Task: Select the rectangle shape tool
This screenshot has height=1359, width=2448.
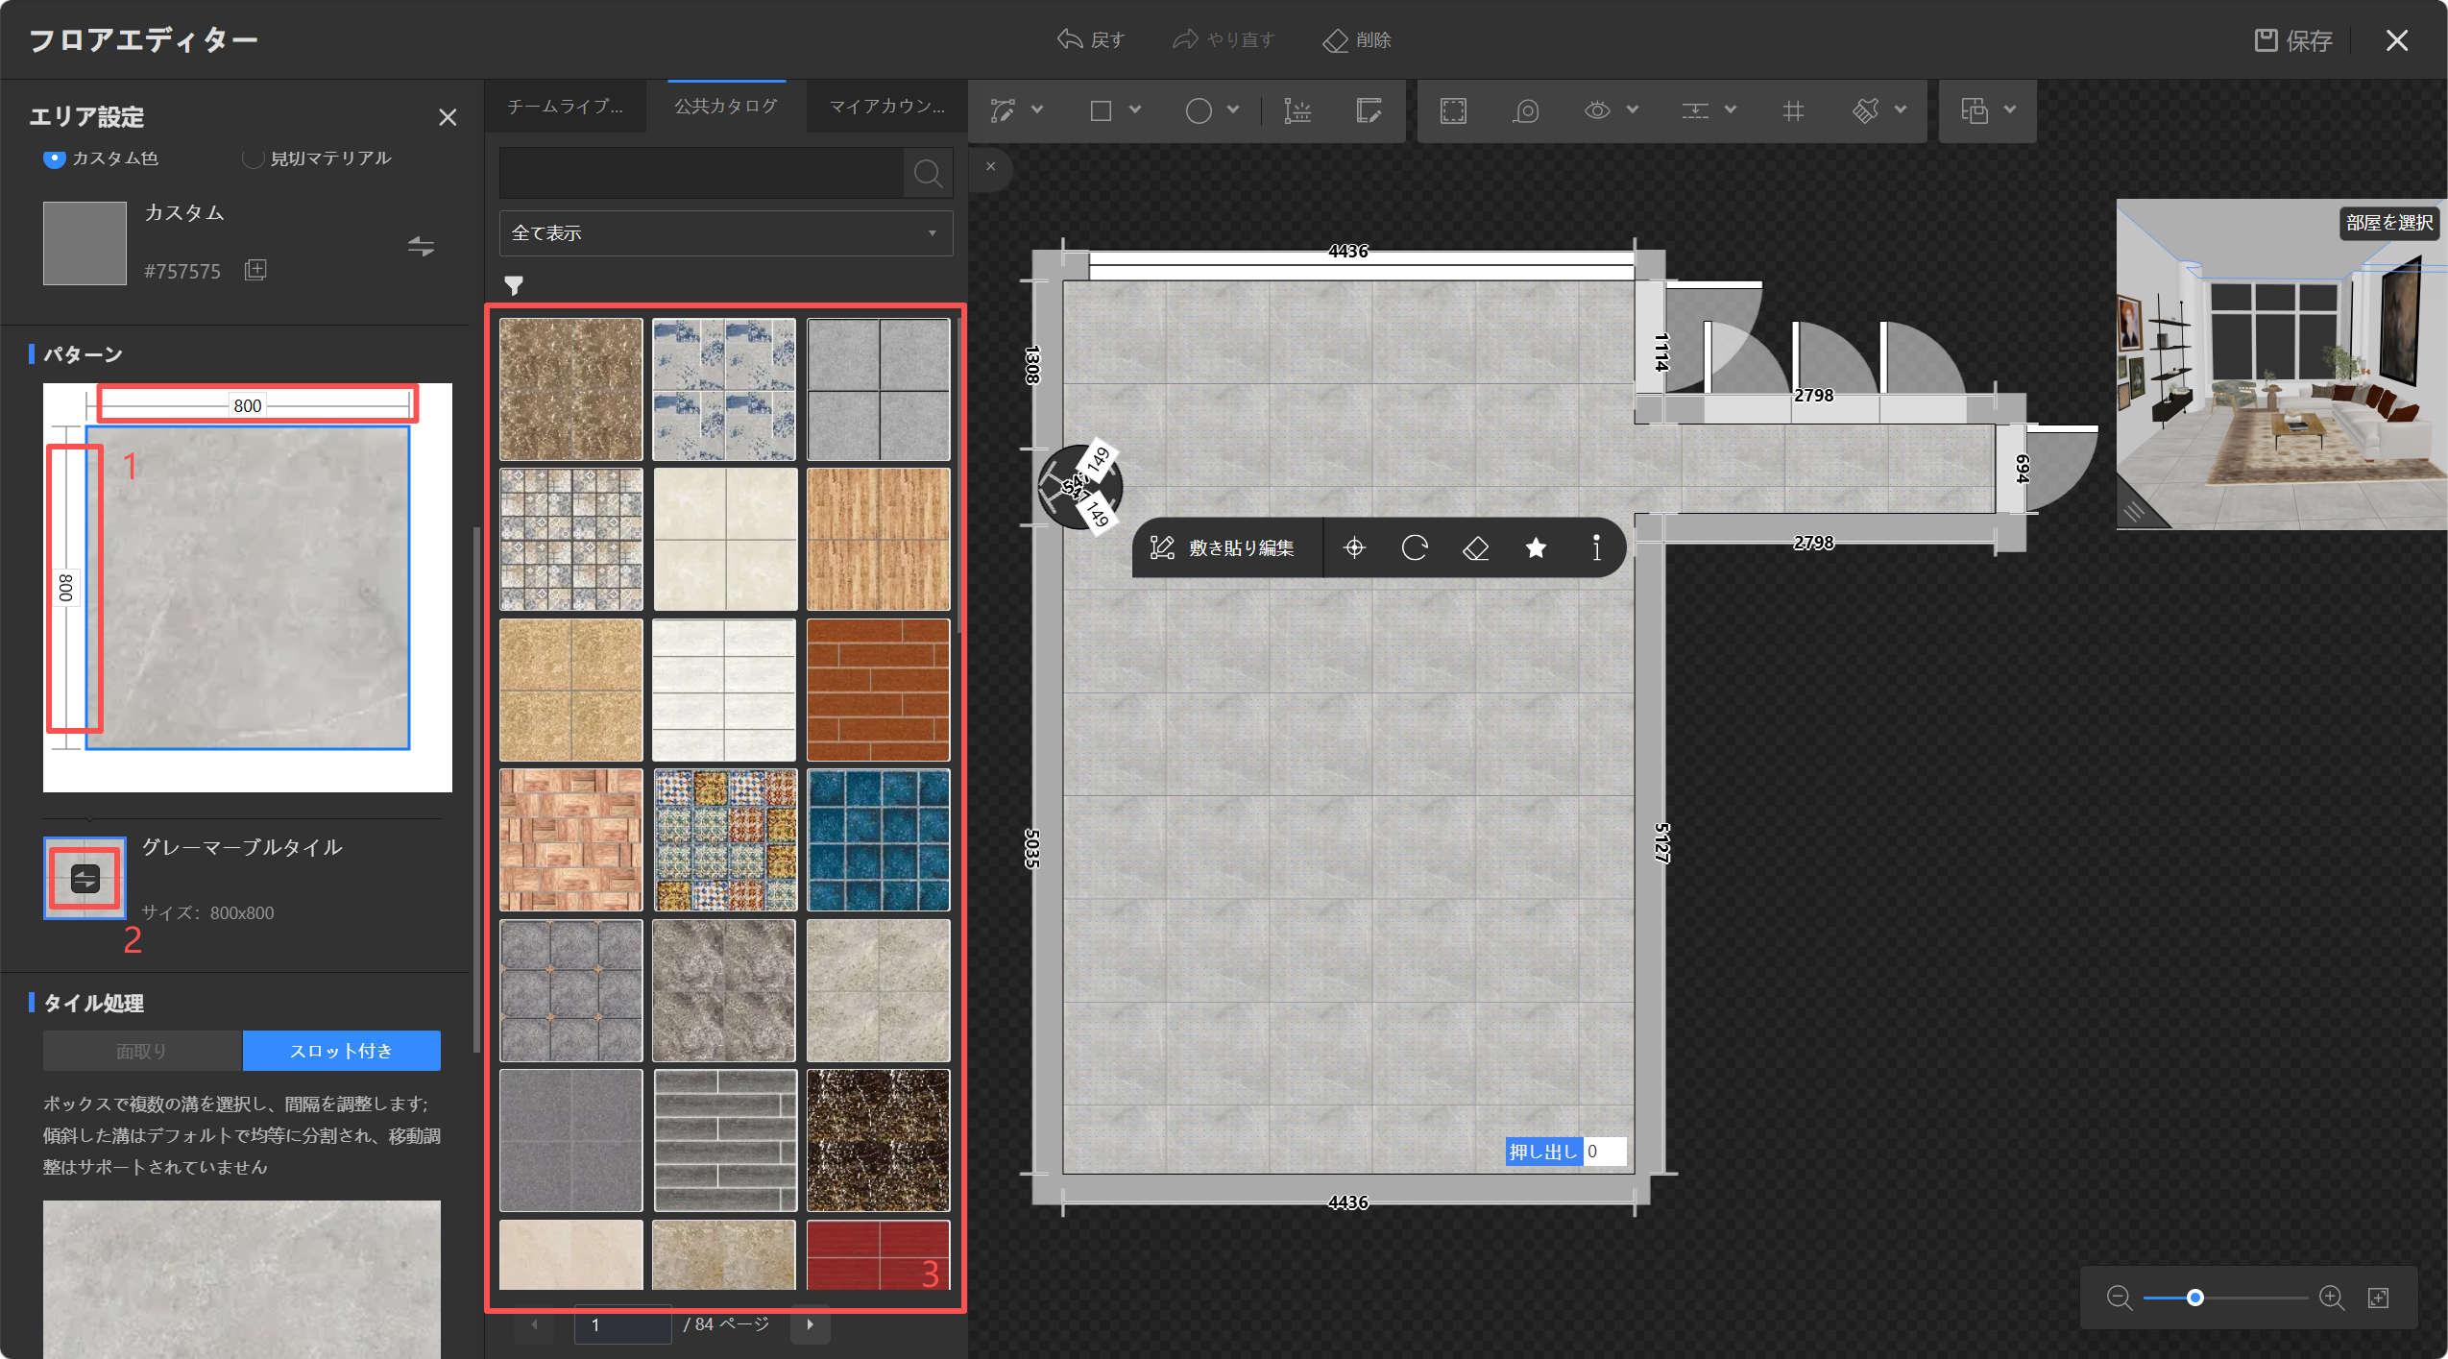Action: (1101, 110)
